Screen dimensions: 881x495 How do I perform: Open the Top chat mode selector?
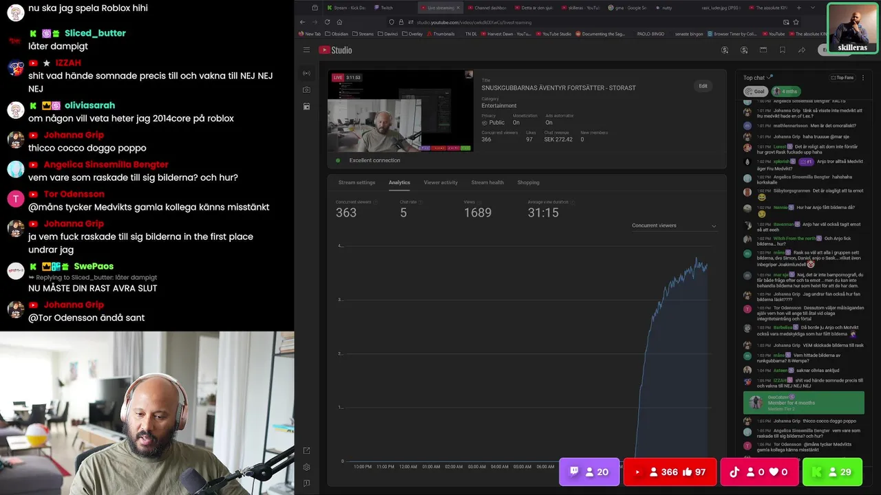pos(758,78)
